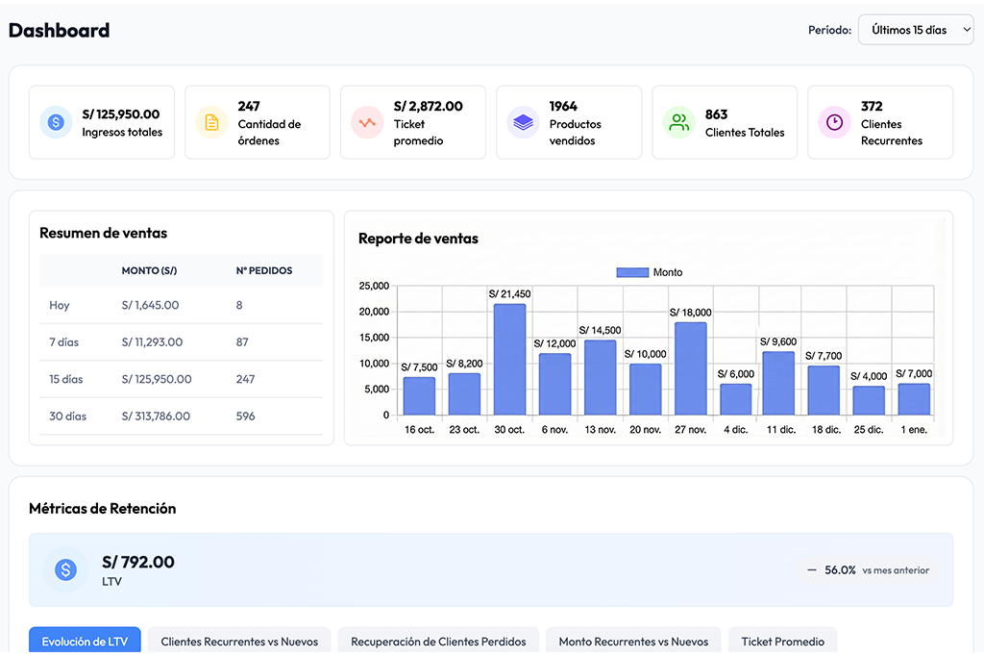
Task: Click the dollar icon for Ingresos totales
Action: [56, 122]
